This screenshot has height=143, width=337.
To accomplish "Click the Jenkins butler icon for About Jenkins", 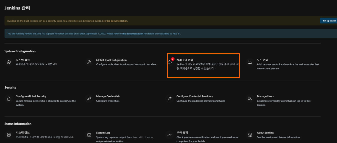I will coord(250,135).
